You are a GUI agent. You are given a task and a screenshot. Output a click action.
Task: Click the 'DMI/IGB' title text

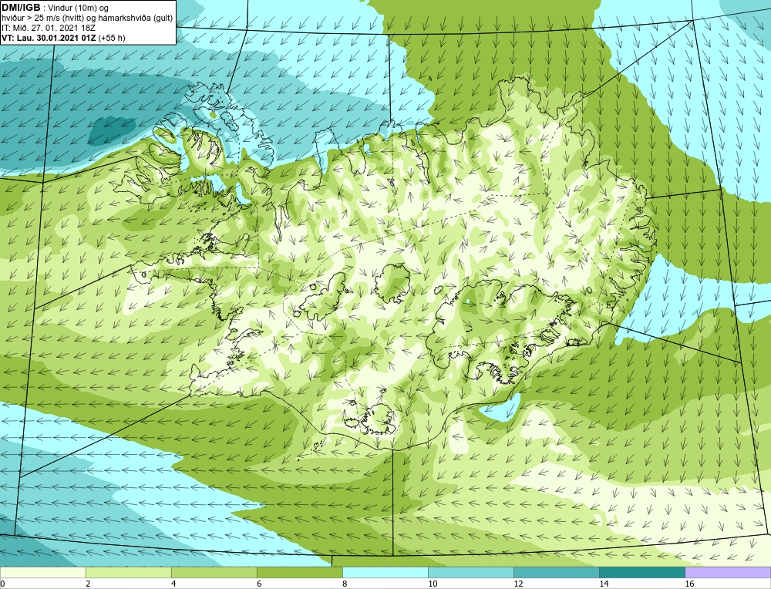pyautogui.click(x=22, y=8)
